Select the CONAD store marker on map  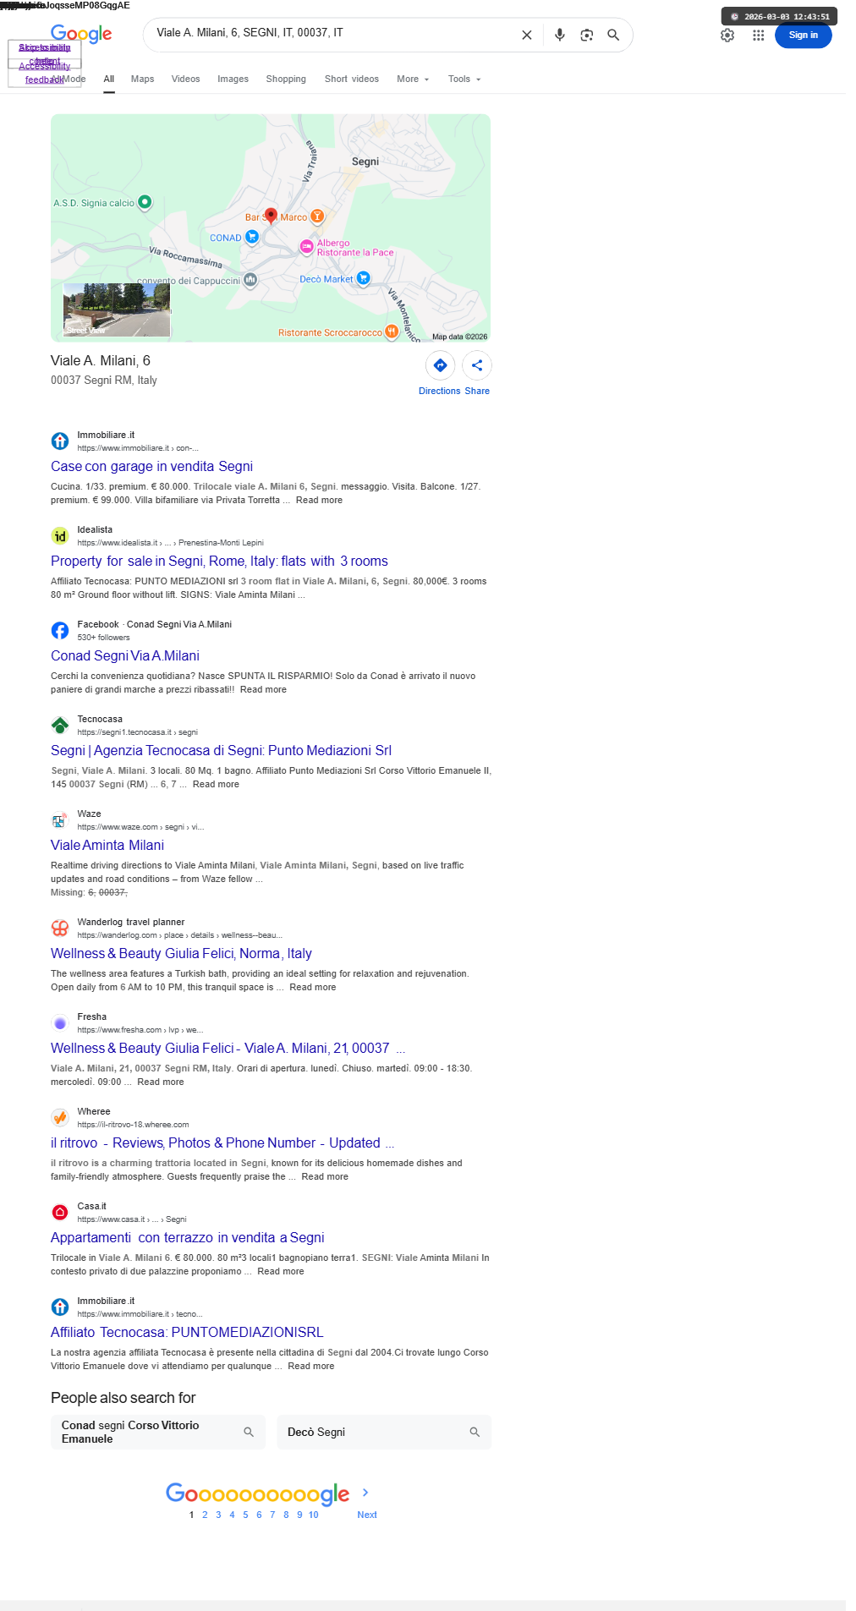coord(251,238)
